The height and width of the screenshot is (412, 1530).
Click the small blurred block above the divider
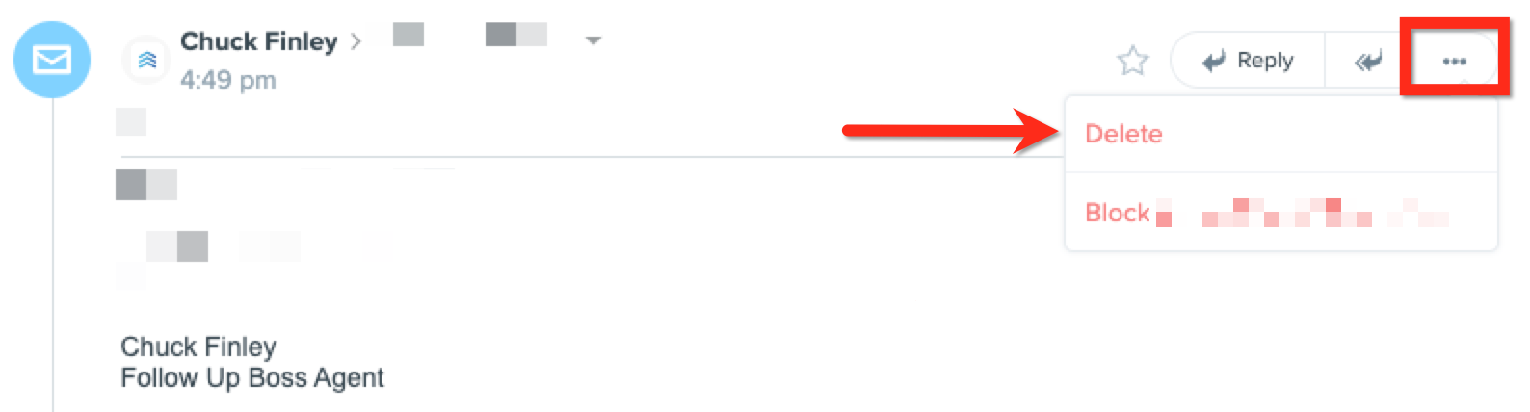(x=131, y=121)
